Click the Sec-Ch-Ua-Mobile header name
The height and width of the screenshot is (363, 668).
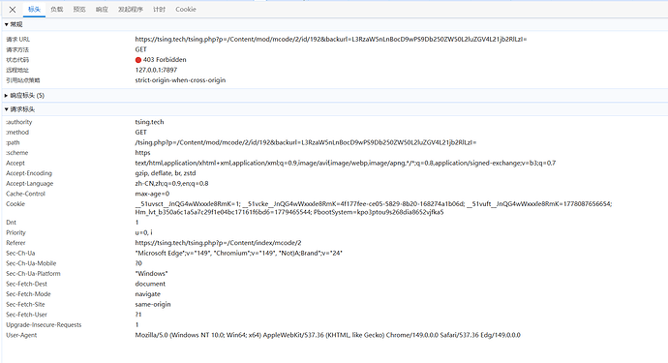coord(31,263)
